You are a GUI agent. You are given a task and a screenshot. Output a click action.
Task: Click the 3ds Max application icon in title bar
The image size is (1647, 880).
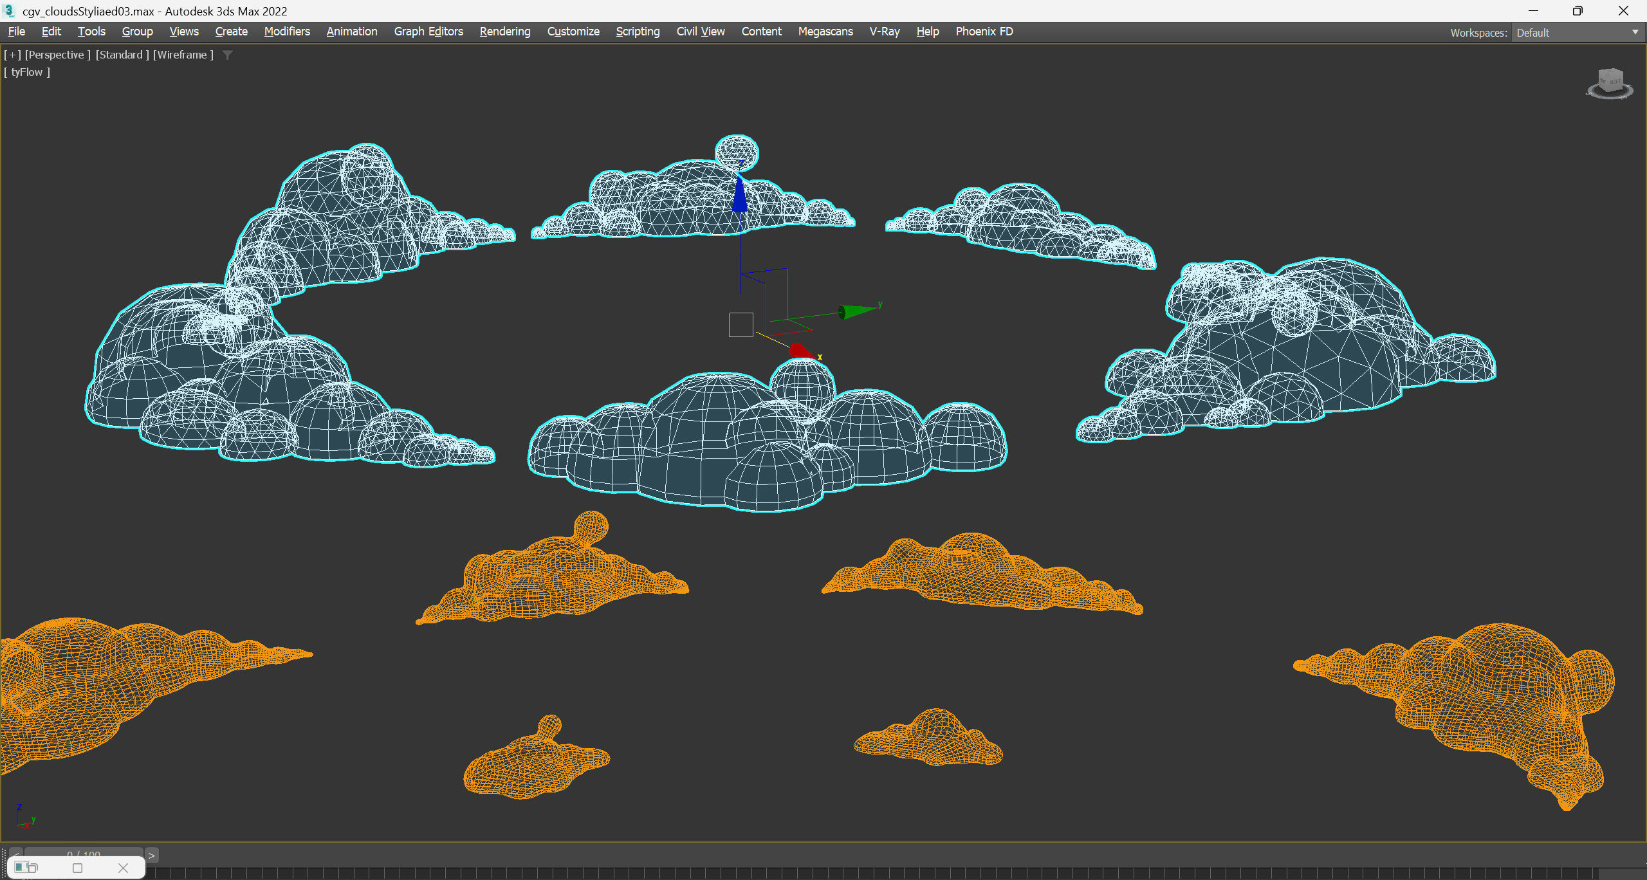click(x=9, y=10)
